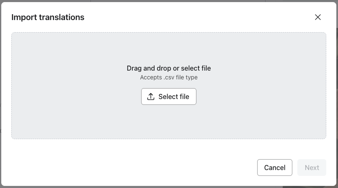Image resolution: width=338 pixels, height=188 pixels.
Task: Close the Import translations dialog
Action: click(x=318, y=17)
